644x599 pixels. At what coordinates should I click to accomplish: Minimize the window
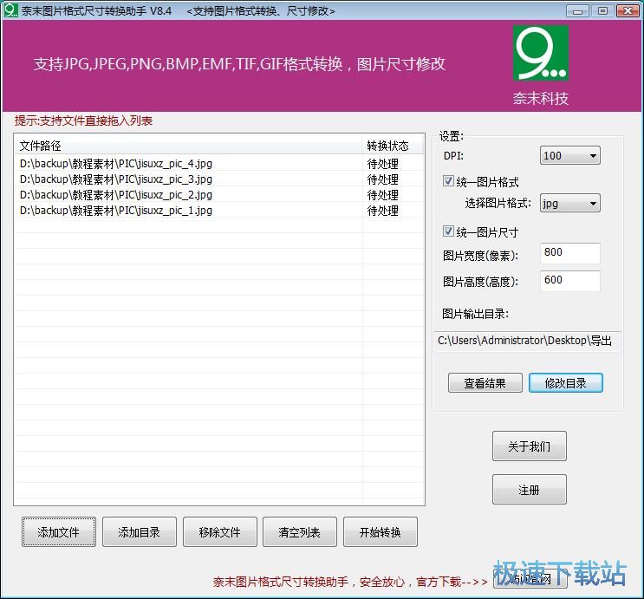[x=577, y=10]
